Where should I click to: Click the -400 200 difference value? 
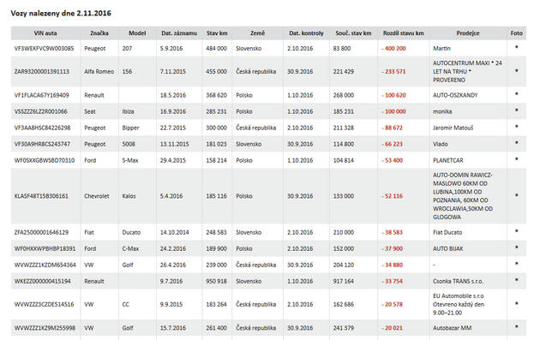point(393,49)
